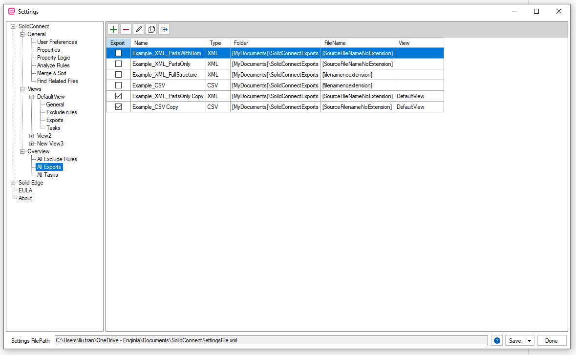Click the Save button
The width and height of the screenshot is (576, 355).
pos(514,341)
